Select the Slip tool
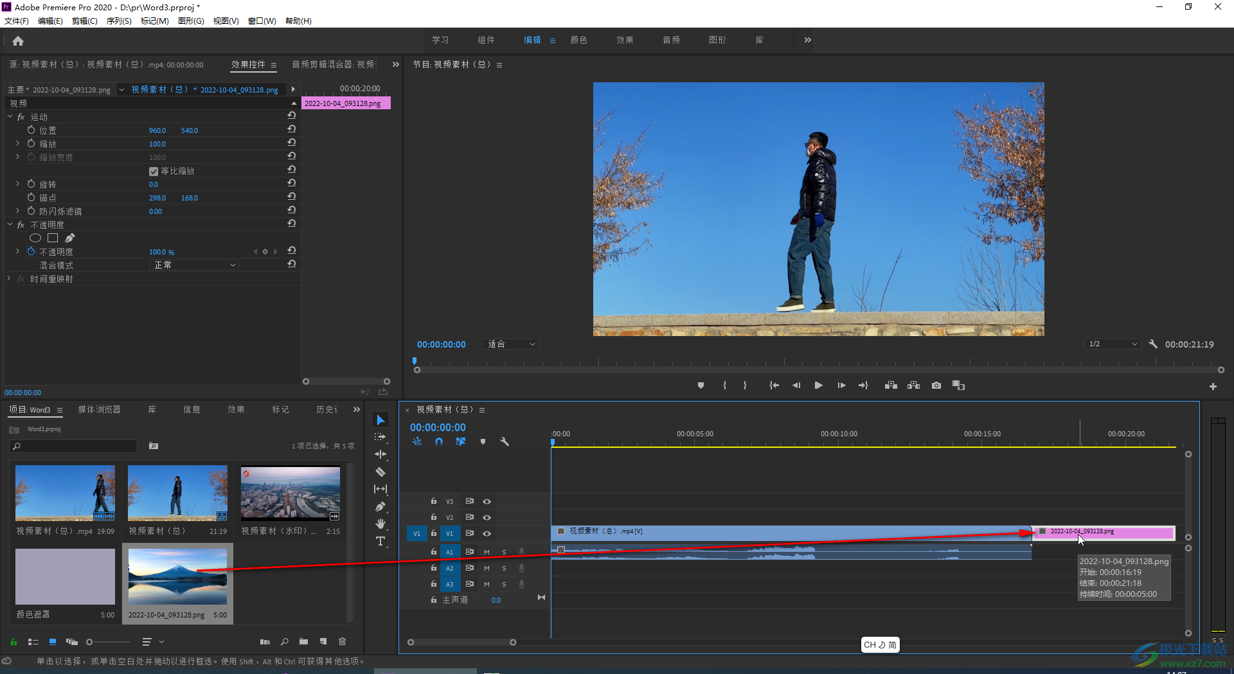Screen dimensions: 1234x674 380,489
